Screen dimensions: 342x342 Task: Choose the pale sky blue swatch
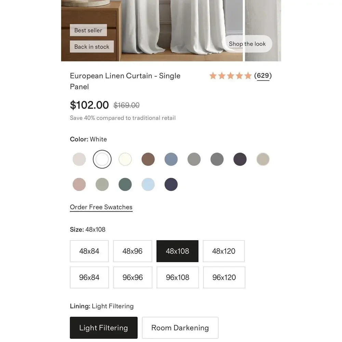pos(148,184)
